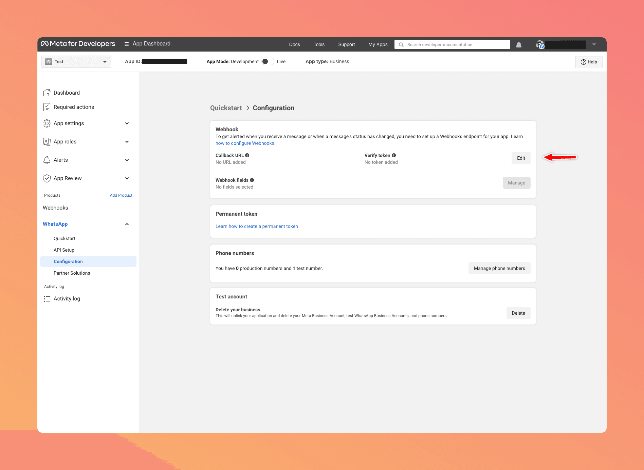This screenshot has height=470, width=644.
Task: Expand the Alerts section chevron
Action: (127, 160)
